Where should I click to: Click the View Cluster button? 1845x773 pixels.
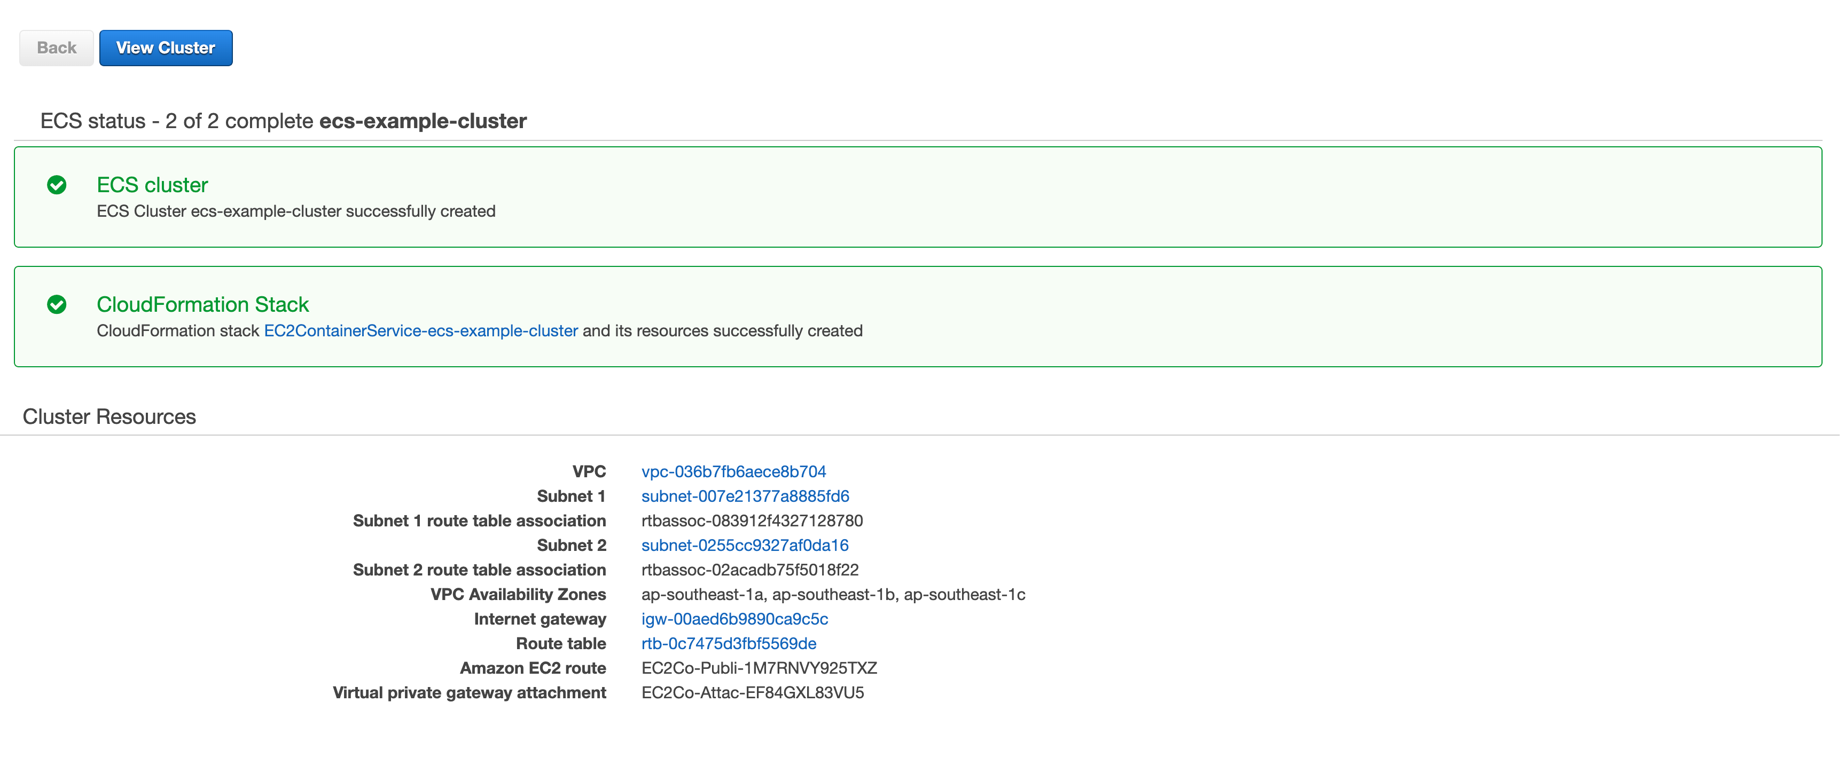166,48
